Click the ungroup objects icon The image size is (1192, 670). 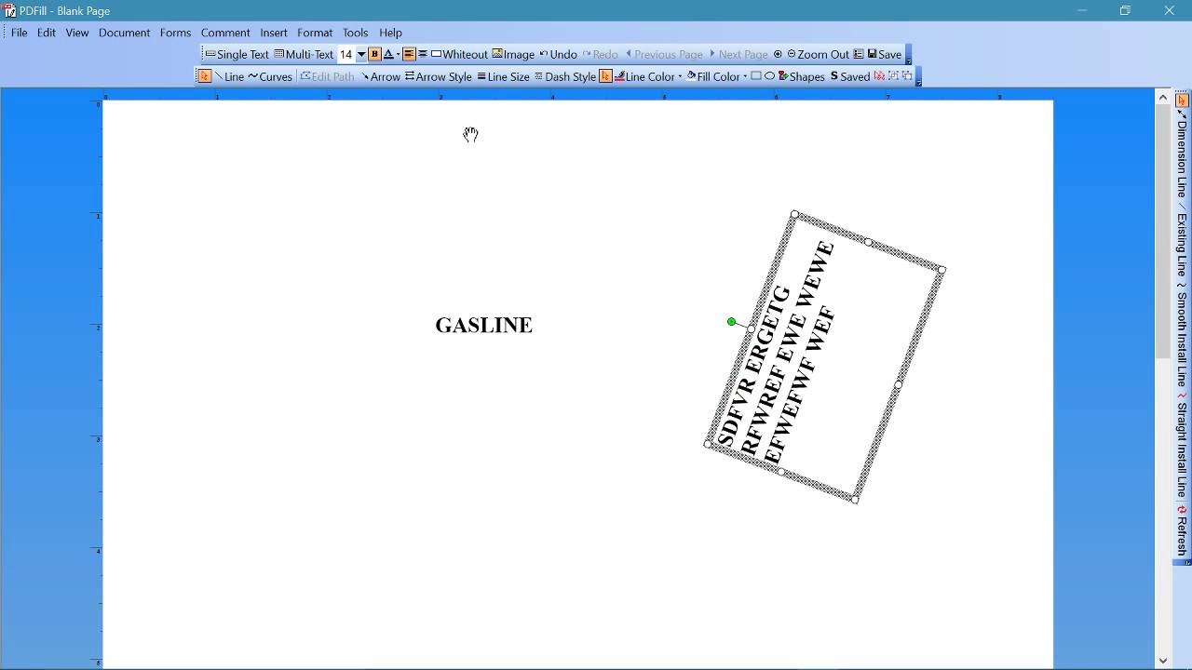pos(907,76)
